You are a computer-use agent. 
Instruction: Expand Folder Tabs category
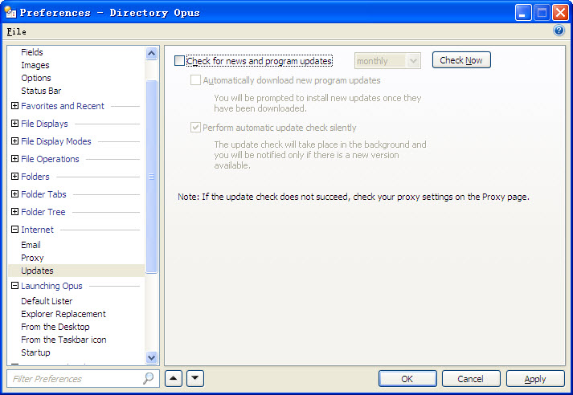coord(14,193)
